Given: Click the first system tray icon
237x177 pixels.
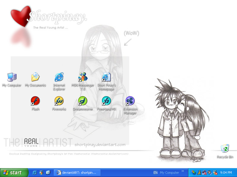Looking at the screenshot, I should 193,173.
